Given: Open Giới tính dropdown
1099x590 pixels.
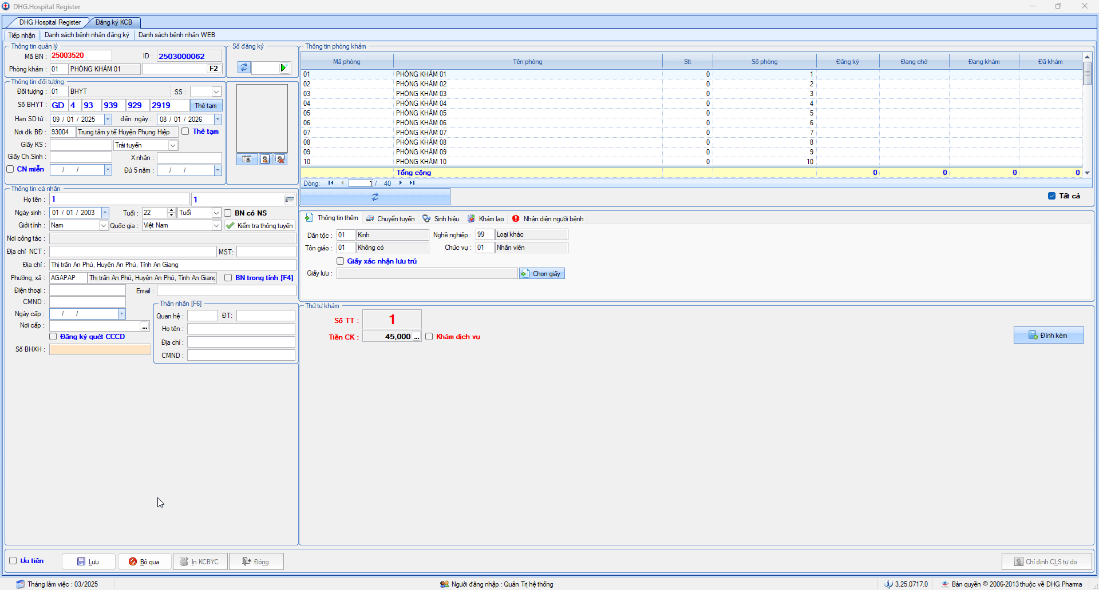Looking at the screenshot, I should pos(104,226).
